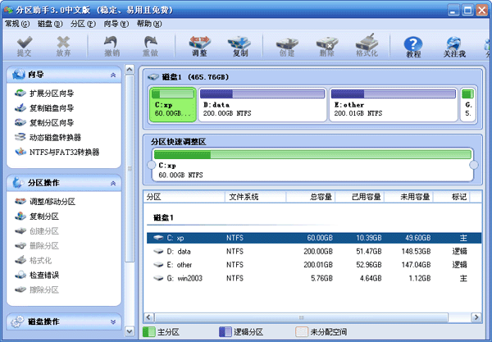Click the 复制 (Copy) toolbar icon
Screen dimensions: 492x342
point(239,46)
